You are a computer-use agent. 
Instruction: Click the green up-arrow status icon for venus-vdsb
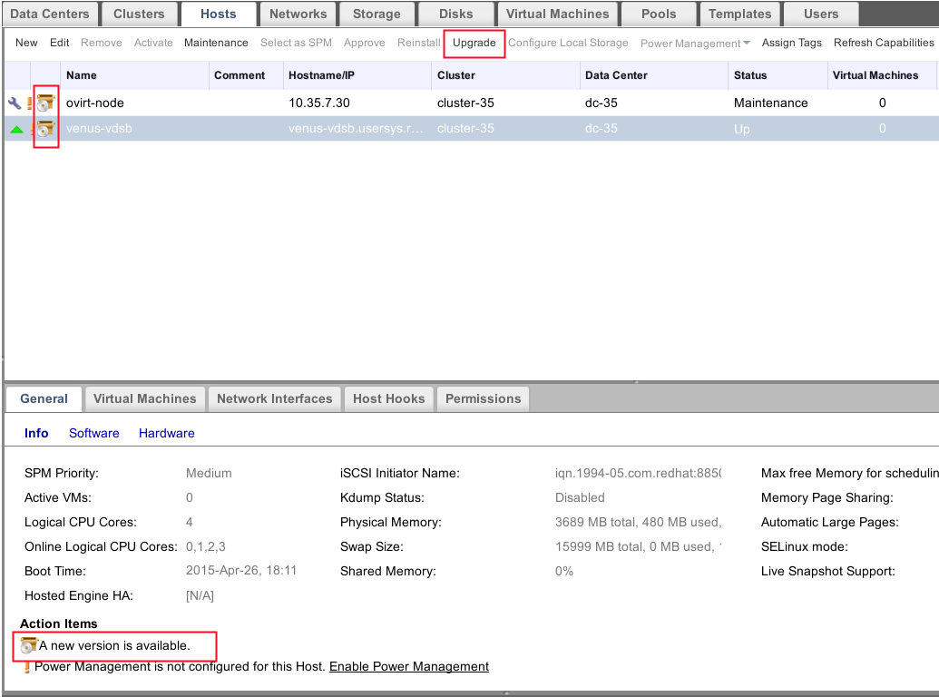point(16,129)
